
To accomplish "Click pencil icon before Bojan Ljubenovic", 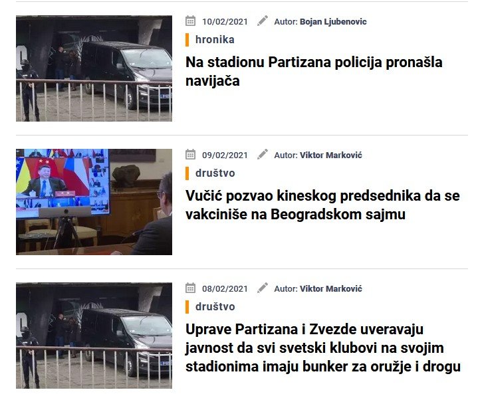I will pyautogui.click(x=262, y=21).
